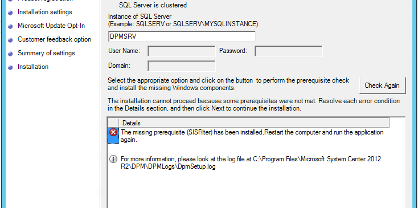Screen dimensions: 418x208
Task: Open the Summary of settings step
Action: coord(46,53)
